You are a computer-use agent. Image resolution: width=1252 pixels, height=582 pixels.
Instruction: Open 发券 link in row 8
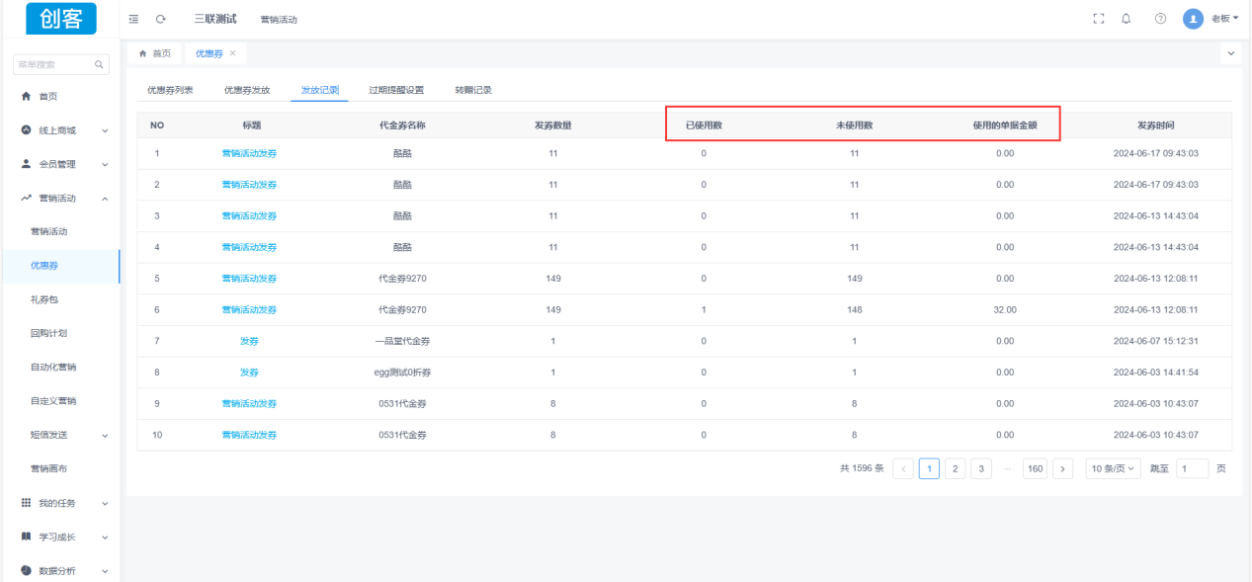coord(249,373)
